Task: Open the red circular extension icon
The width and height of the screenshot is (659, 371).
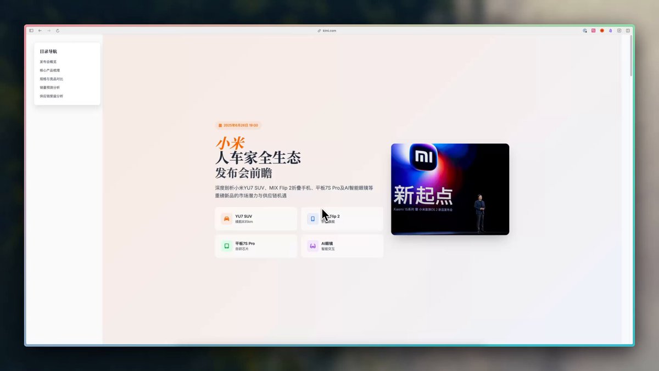Action: click(602, 31)
